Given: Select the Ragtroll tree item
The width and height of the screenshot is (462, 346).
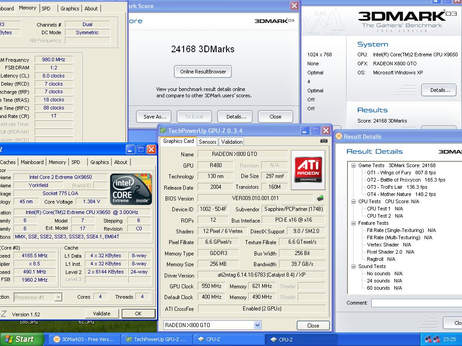Looking at the screenshot, I should (x=381, y=259).
